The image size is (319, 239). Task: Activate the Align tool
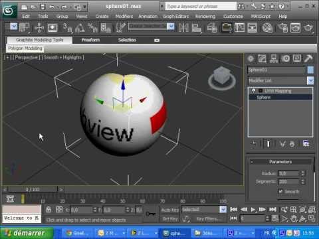pyautogui.click(x=196, y=28)
